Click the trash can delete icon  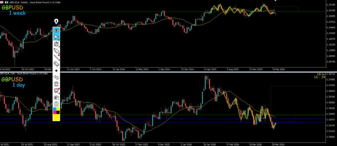(56, 84)
